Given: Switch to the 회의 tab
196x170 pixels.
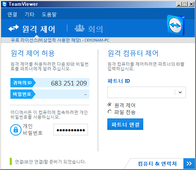Looking at the screenshot, I should click(89, 29).
